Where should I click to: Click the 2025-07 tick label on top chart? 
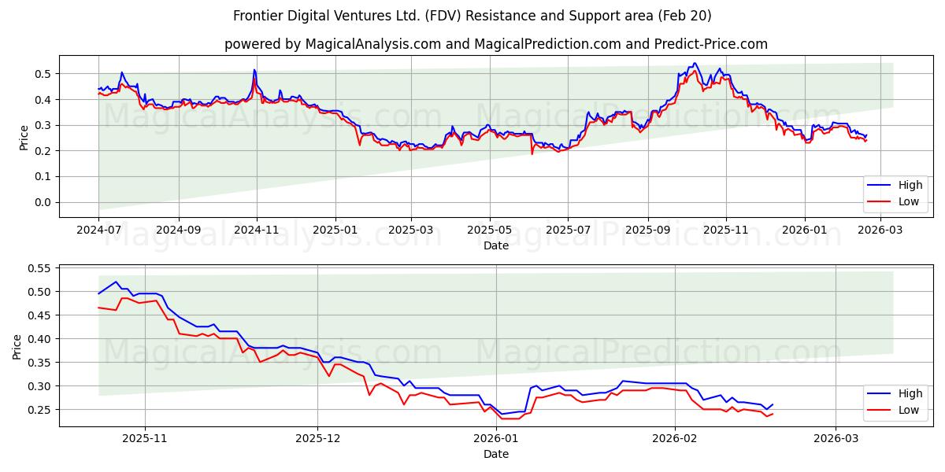[569, 230]
